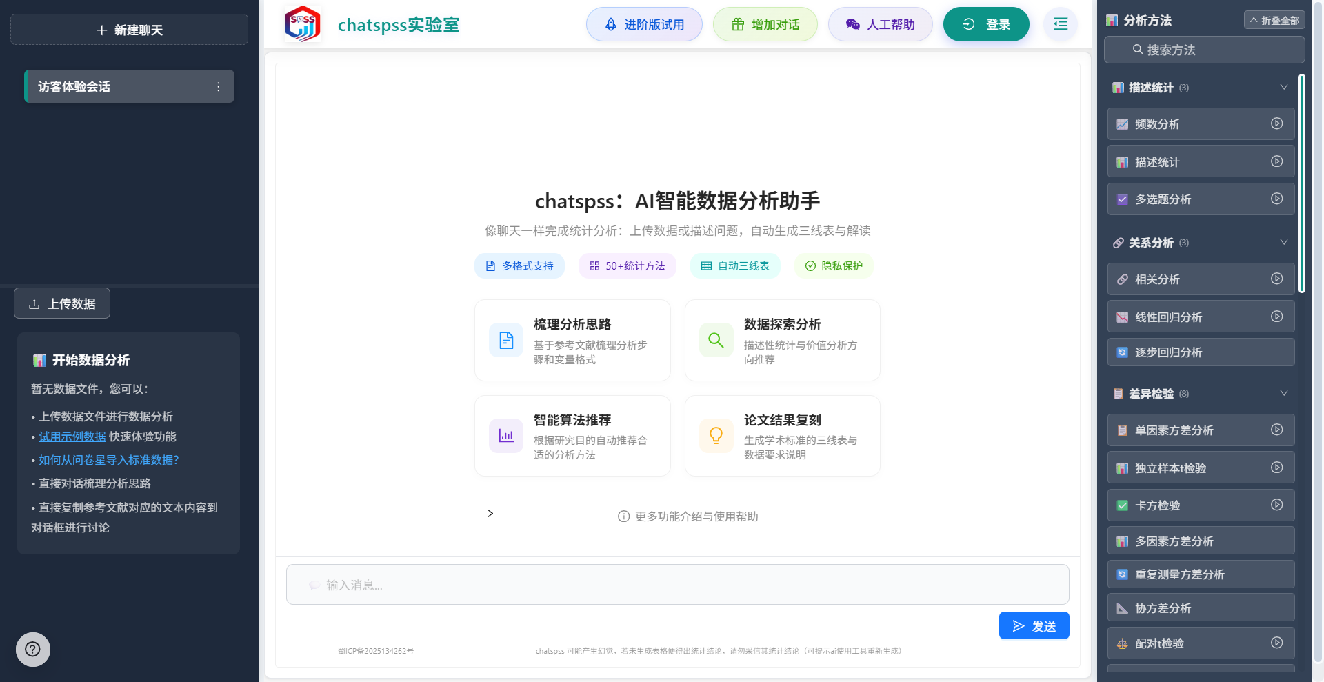This screenshot has width=1324, height=682.
Task: Click the help question mark icon
Action: tap(32, 650)
